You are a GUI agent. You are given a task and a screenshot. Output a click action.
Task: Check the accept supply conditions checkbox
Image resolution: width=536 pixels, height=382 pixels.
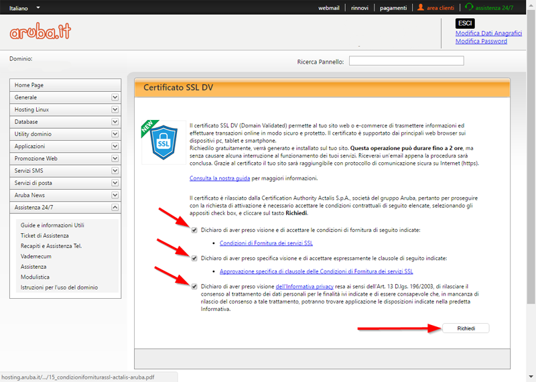point(194,230)
